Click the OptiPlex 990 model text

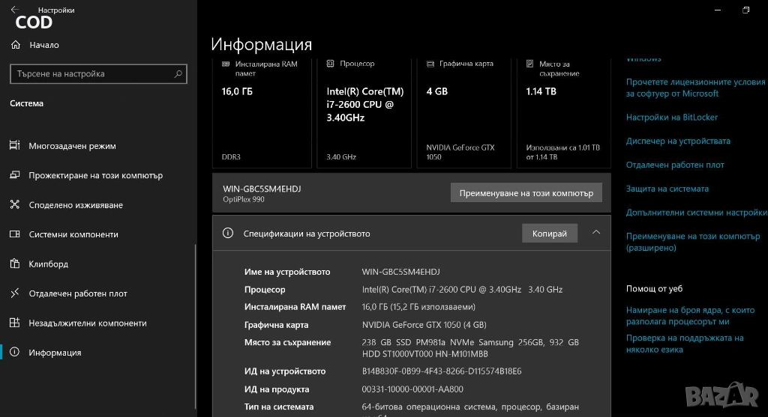click(244, 199)
